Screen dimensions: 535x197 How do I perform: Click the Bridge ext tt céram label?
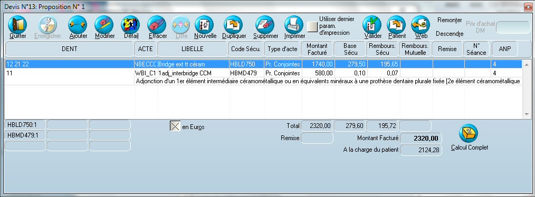[182, 64]
